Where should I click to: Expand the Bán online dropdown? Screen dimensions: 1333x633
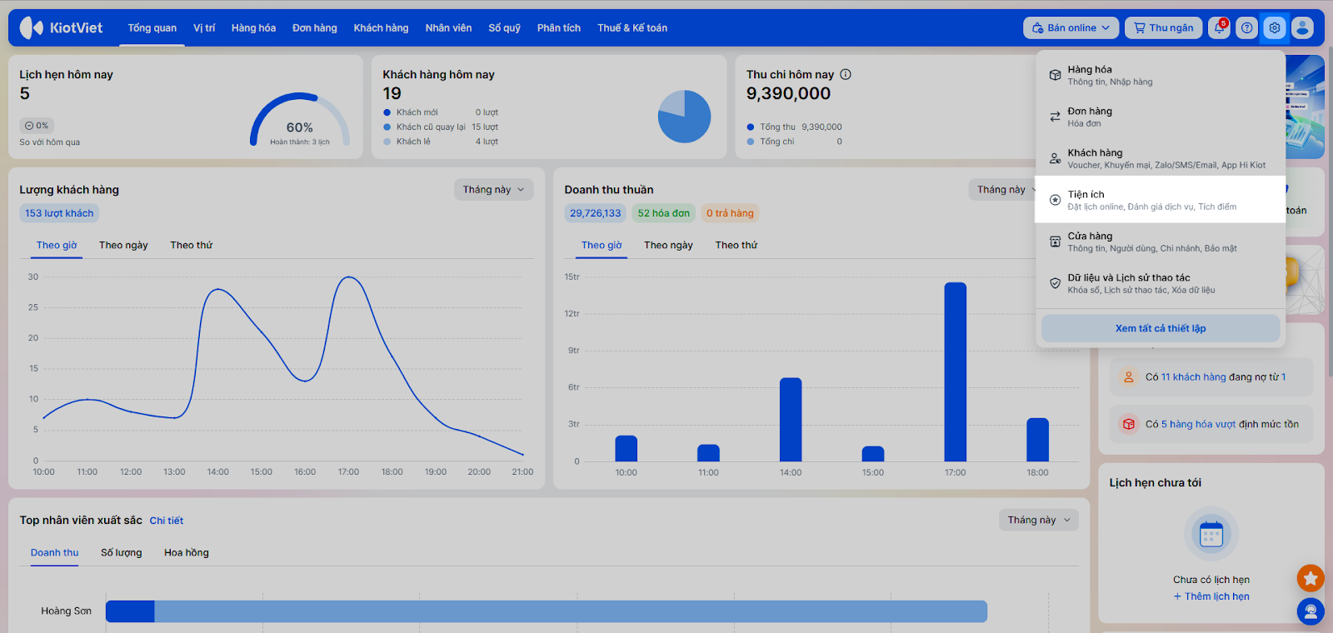click(1071, 27)
